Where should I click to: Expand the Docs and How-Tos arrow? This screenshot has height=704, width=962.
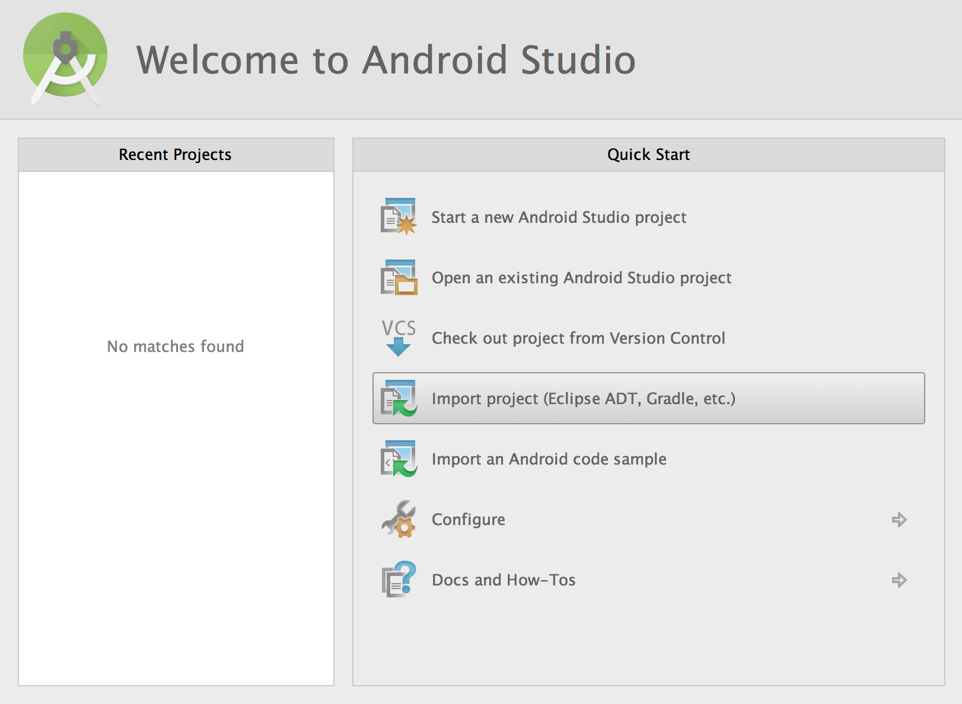pos(899,580)
